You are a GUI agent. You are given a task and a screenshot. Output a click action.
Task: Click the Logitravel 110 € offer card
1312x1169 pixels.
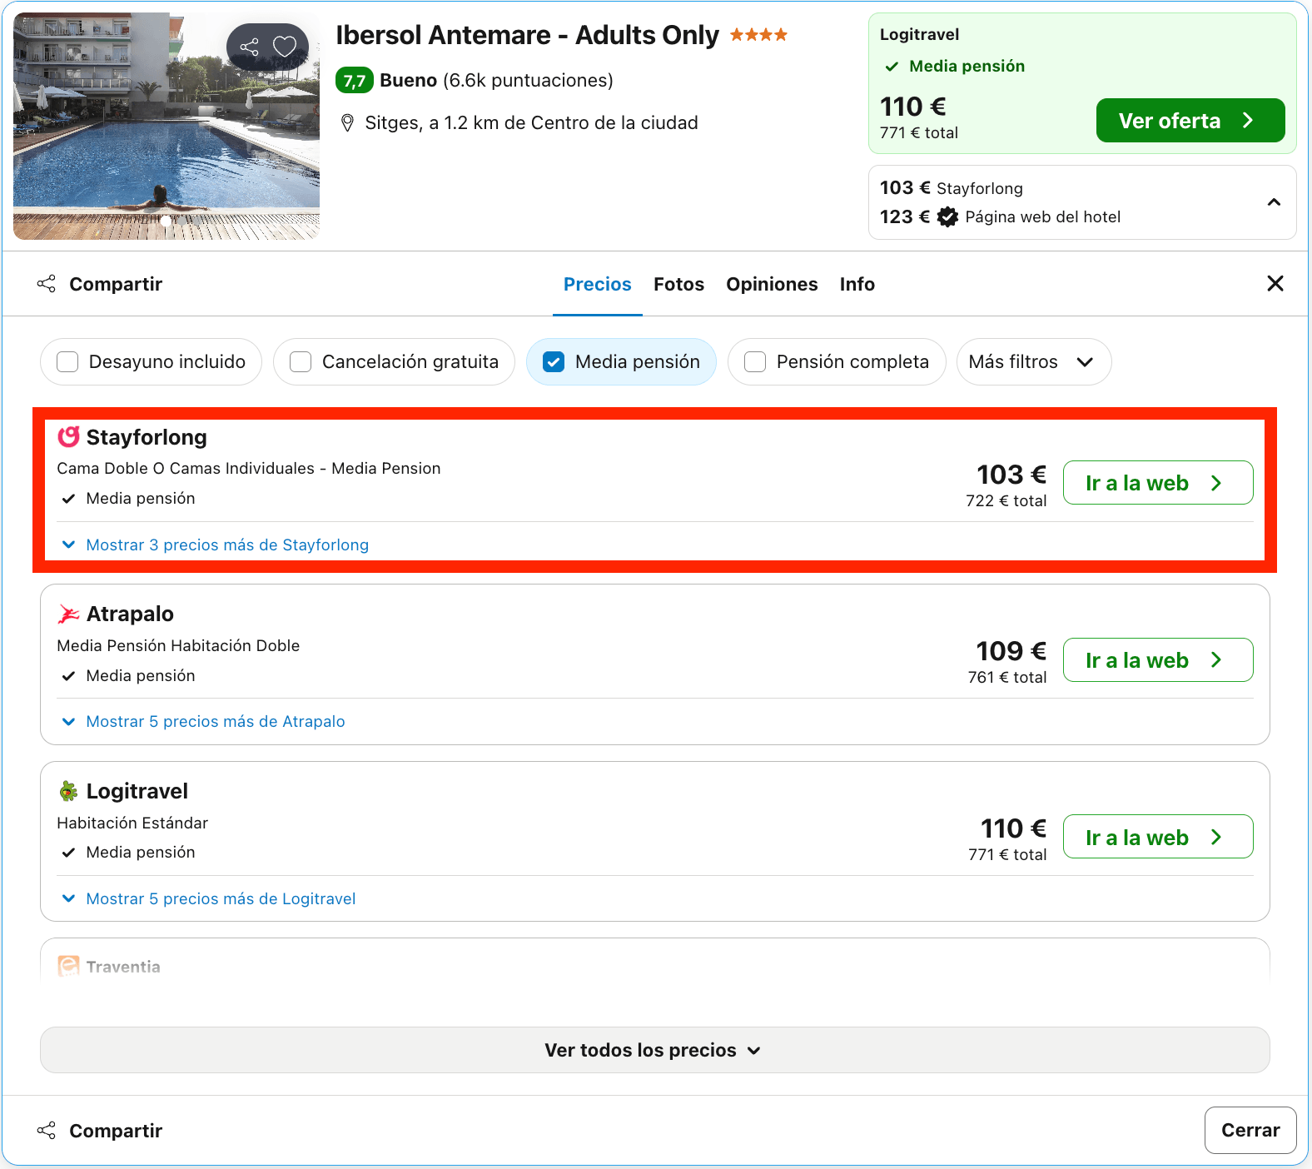click(x=1082, y=83)
